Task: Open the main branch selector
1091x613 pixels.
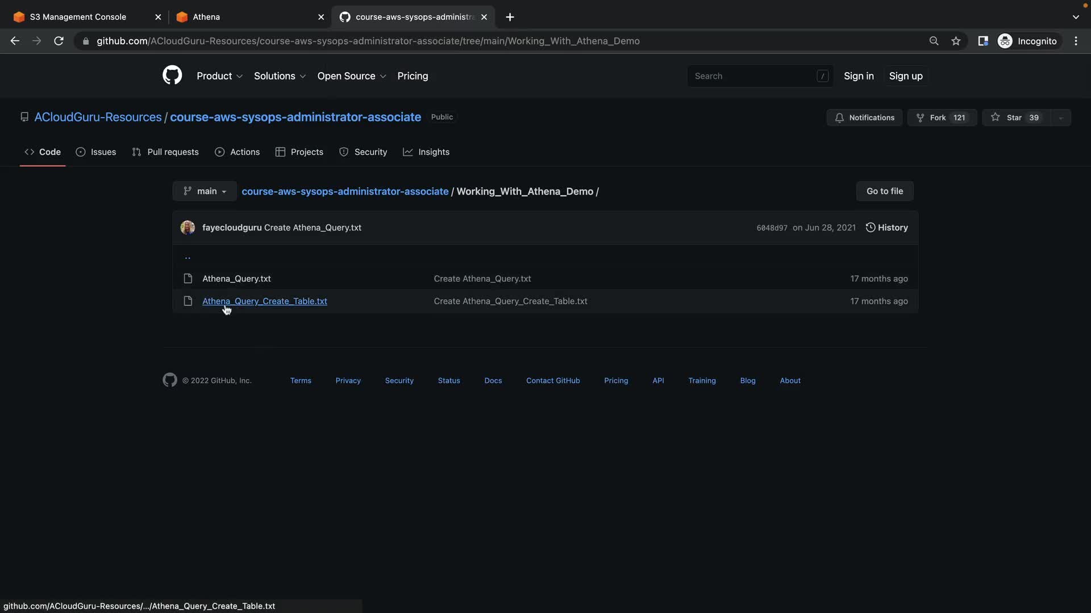Action: (x=205, y=191)
